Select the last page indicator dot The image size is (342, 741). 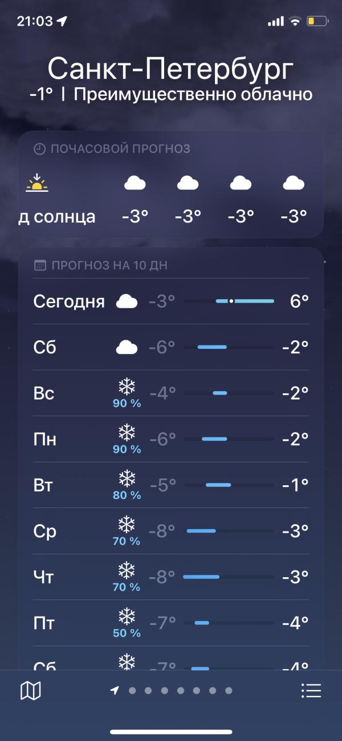229,691
